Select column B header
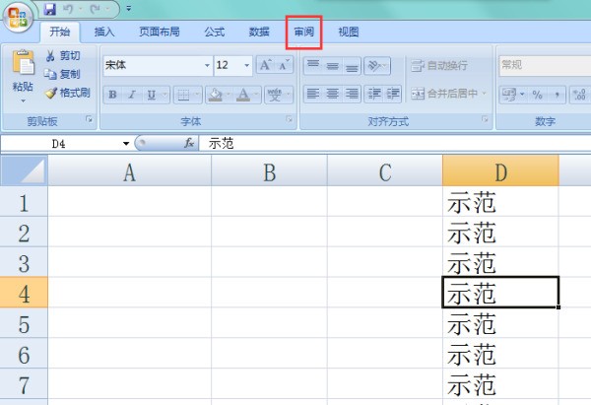The image size is (591, 405). click(x=269, y=171)
